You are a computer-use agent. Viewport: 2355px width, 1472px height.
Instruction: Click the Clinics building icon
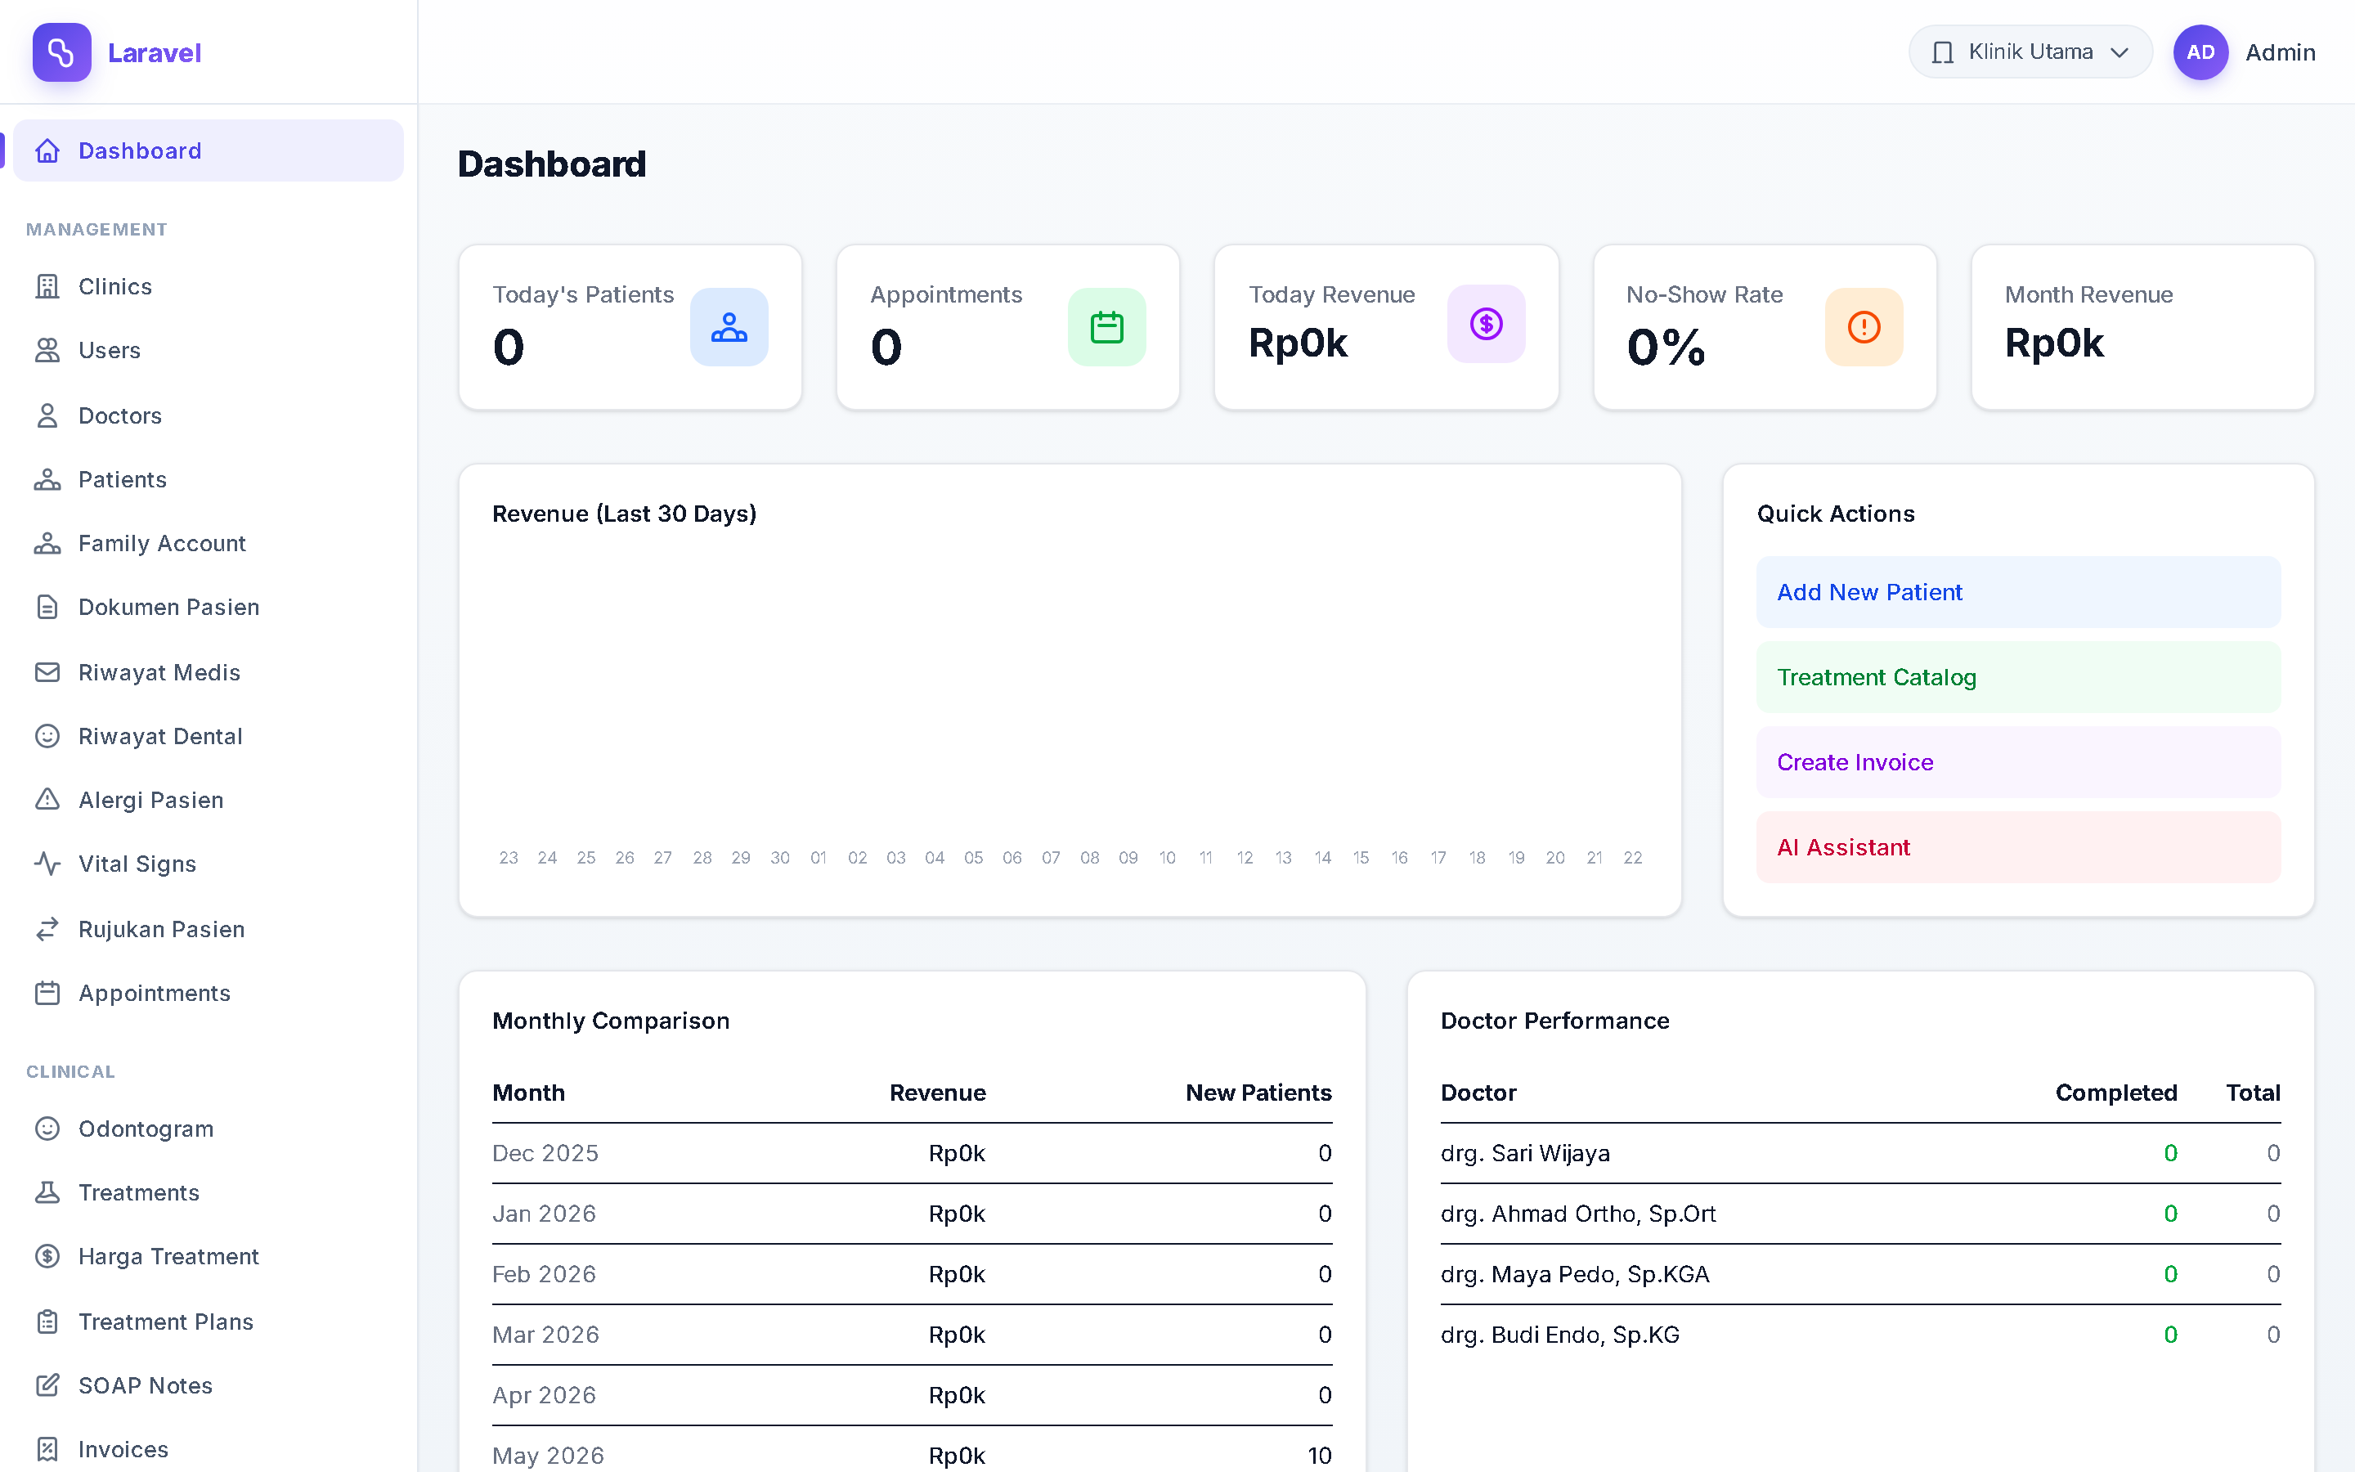47,286
